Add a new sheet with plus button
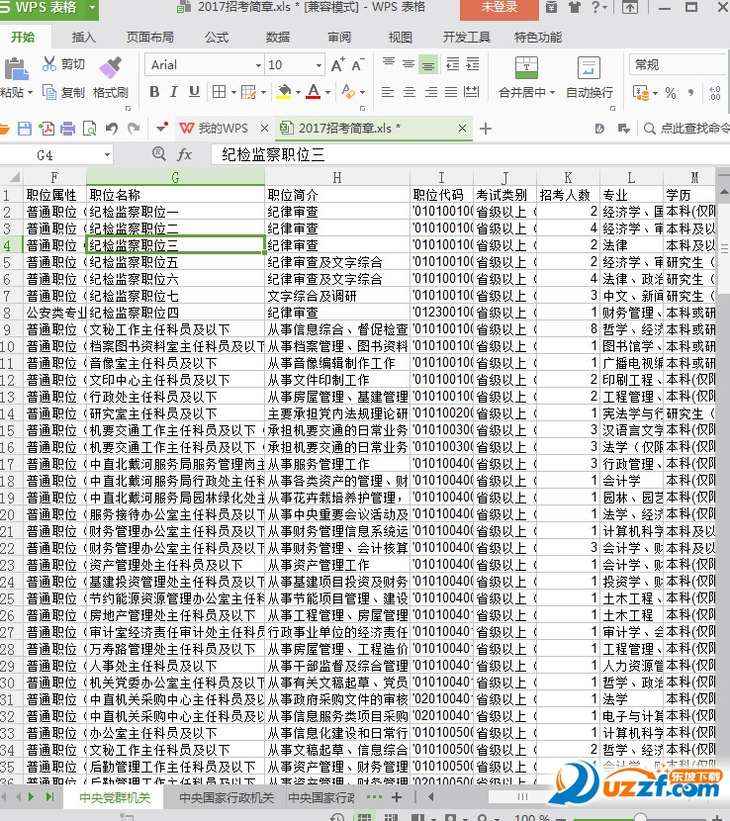 [x=397, y=797]
